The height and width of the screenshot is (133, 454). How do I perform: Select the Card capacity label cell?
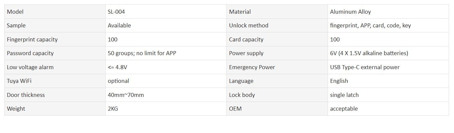(277, 39)
